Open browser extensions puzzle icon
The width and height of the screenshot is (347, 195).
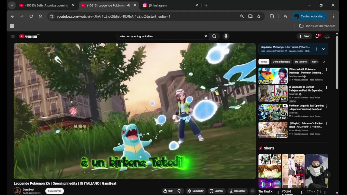[272, 16]
